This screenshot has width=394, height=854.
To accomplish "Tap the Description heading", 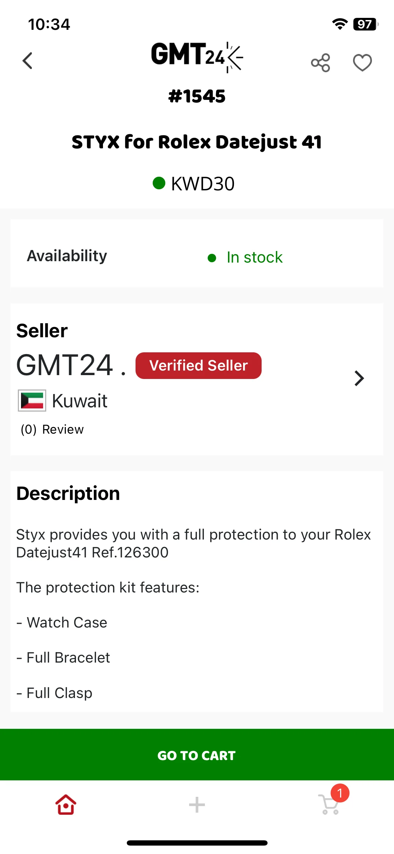I will coord(68,494).
